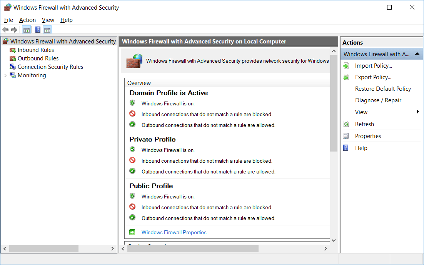424x265 pixels.
Task: Open the Windows Firewall Properties link
Action: tap(174, 232)
